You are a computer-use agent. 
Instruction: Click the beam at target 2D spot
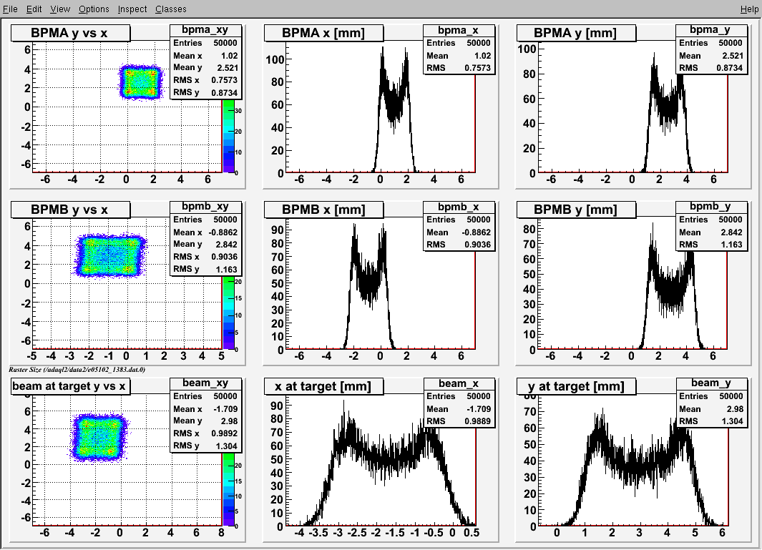[x=99, y=437]
